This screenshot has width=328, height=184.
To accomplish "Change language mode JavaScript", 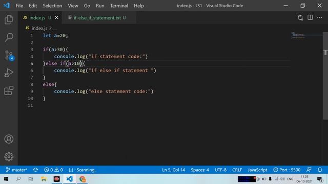I will (x=257, y=170).
